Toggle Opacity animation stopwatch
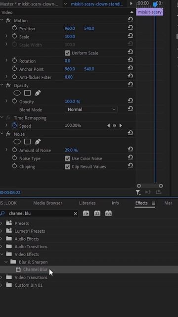The image size is (178, 317). [x=14, y=101]
